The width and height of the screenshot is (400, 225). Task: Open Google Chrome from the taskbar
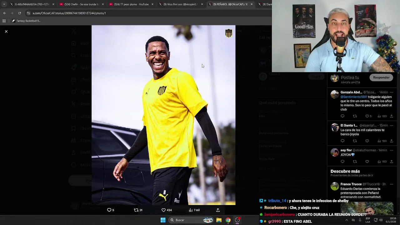228,220
